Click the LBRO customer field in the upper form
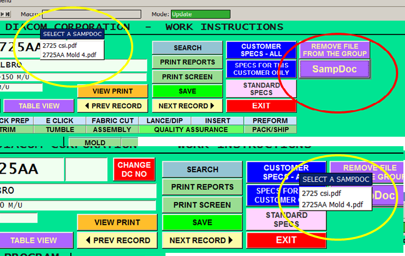The width and height of the screenshot is (405, 256). pos(73,65)
